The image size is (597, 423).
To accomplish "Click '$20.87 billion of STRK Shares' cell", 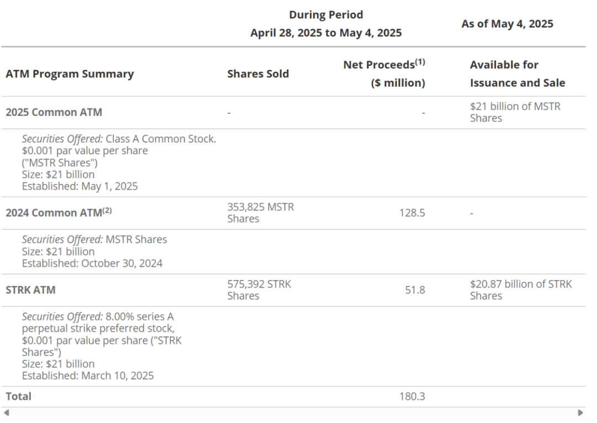I will 521,290.
